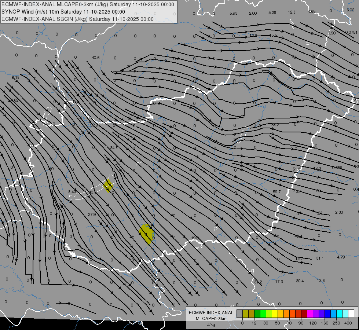Click the map value '4.62'
The width and height of the screenshot is (359, 330).
tap(15, 100)
